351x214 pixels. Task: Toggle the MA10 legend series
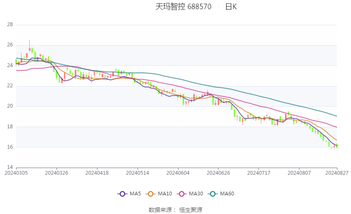coord(159,194)
